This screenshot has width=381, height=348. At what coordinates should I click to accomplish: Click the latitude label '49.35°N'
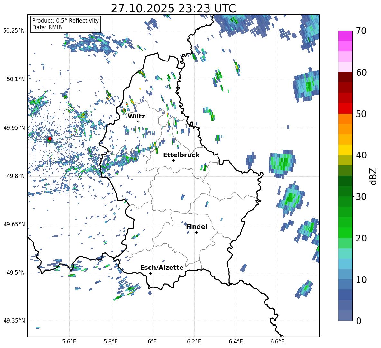[x=14, y=321]
